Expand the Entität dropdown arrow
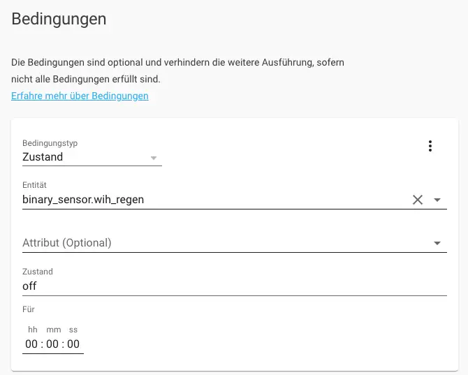The height and width of the screenshot is (375, 468). (437, 200)
